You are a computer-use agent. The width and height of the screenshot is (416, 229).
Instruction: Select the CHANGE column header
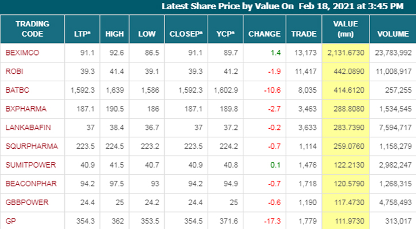[265, 34]
